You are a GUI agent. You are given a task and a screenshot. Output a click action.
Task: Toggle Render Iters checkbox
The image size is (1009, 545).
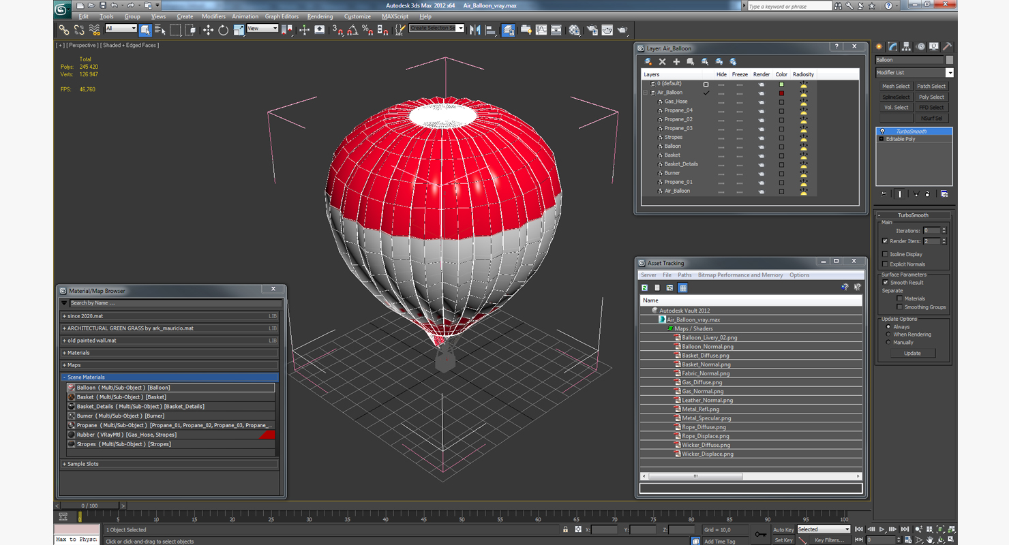pos(885,241)
